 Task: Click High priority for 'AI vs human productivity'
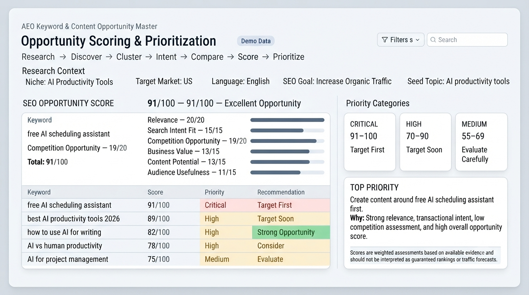(226, 246)
